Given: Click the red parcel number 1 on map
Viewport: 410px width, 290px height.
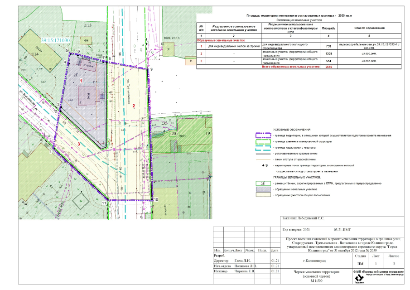Looking at the screenshot, I should click(x=81, y=80).
